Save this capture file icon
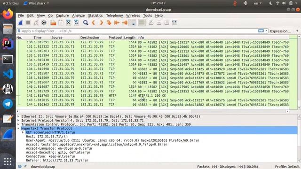 (61, 23)
